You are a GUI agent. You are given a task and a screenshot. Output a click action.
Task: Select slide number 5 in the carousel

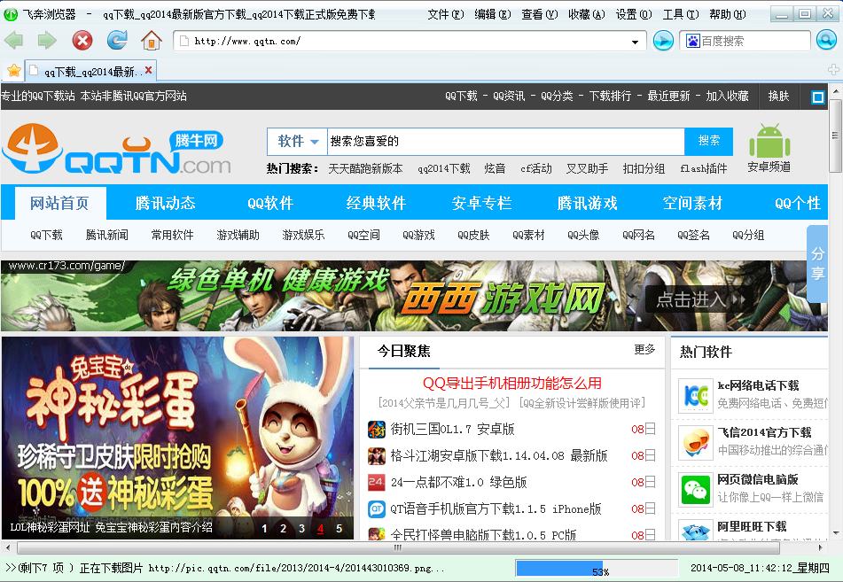click(x=339, y=528)
